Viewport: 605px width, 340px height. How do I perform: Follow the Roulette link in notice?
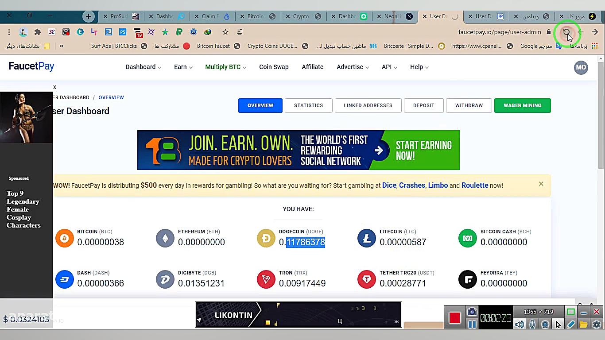pyautogui.click(x=475, y=185)
